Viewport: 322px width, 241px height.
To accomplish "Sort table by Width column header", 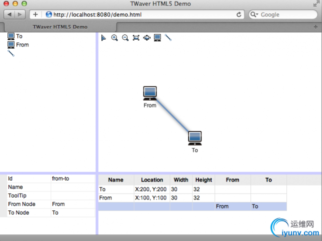I will (181, 180).
